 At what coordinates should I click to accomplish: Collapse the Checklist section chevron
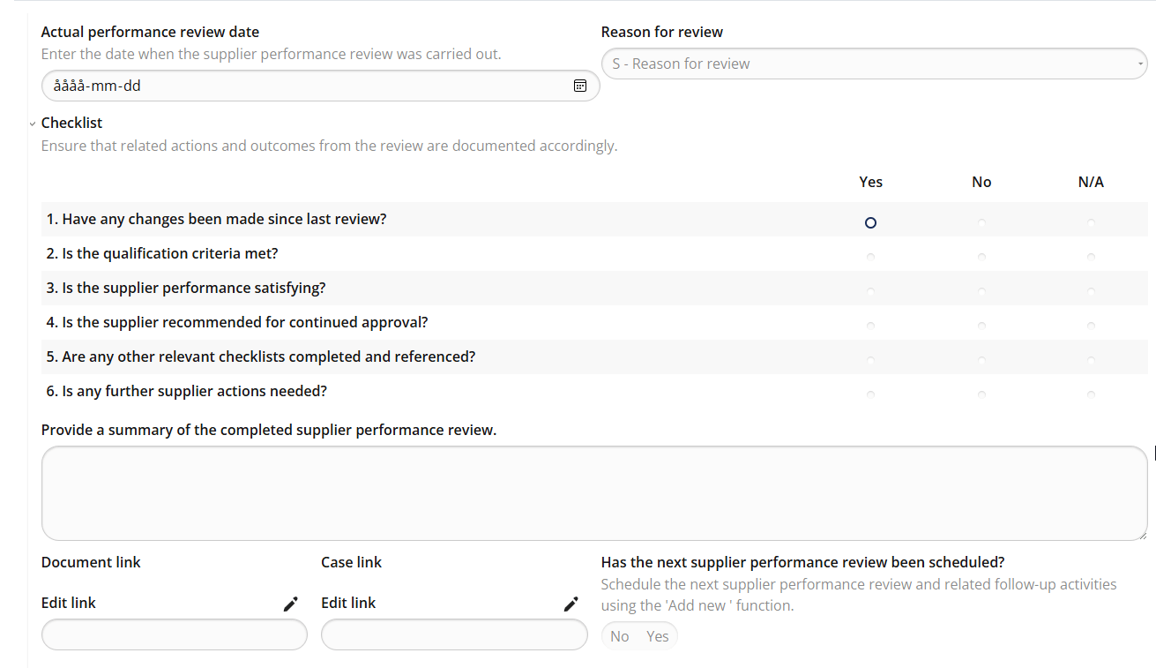(x=33, y=124)
